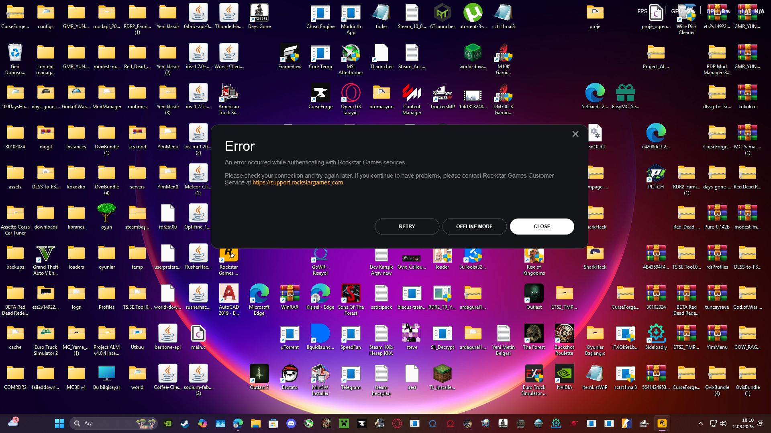Open the Opera GX tarayıcı shortcut
This screenshot has height=433, width=771.
(351, 99)
